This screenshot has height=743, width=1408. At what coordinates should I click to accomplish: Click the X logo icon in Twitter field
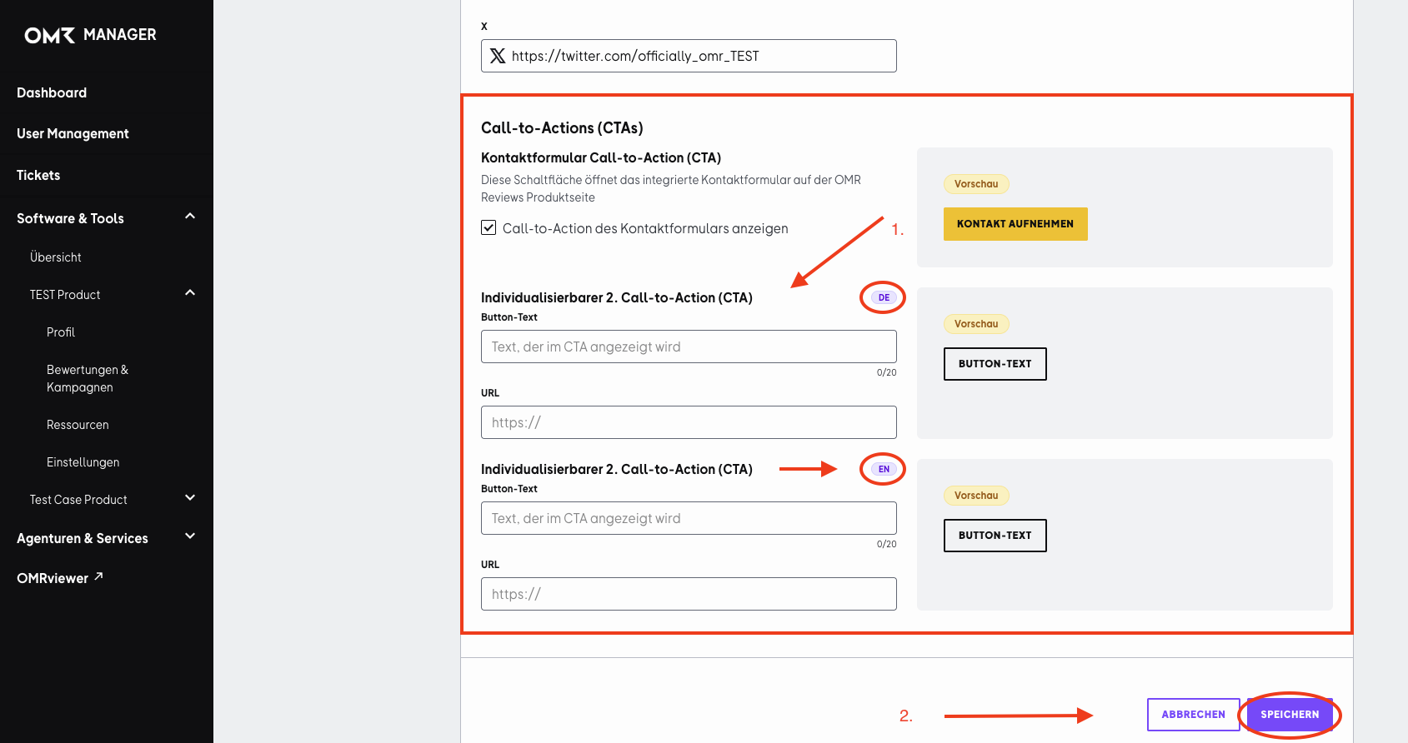coord(498,56)
